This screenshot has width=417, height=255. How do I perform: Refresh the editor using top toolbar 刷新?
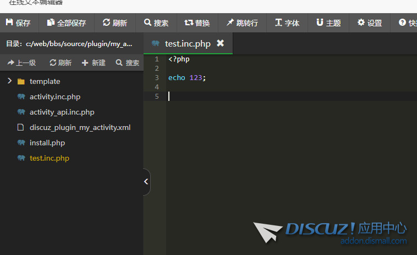(x=115, y=23)
